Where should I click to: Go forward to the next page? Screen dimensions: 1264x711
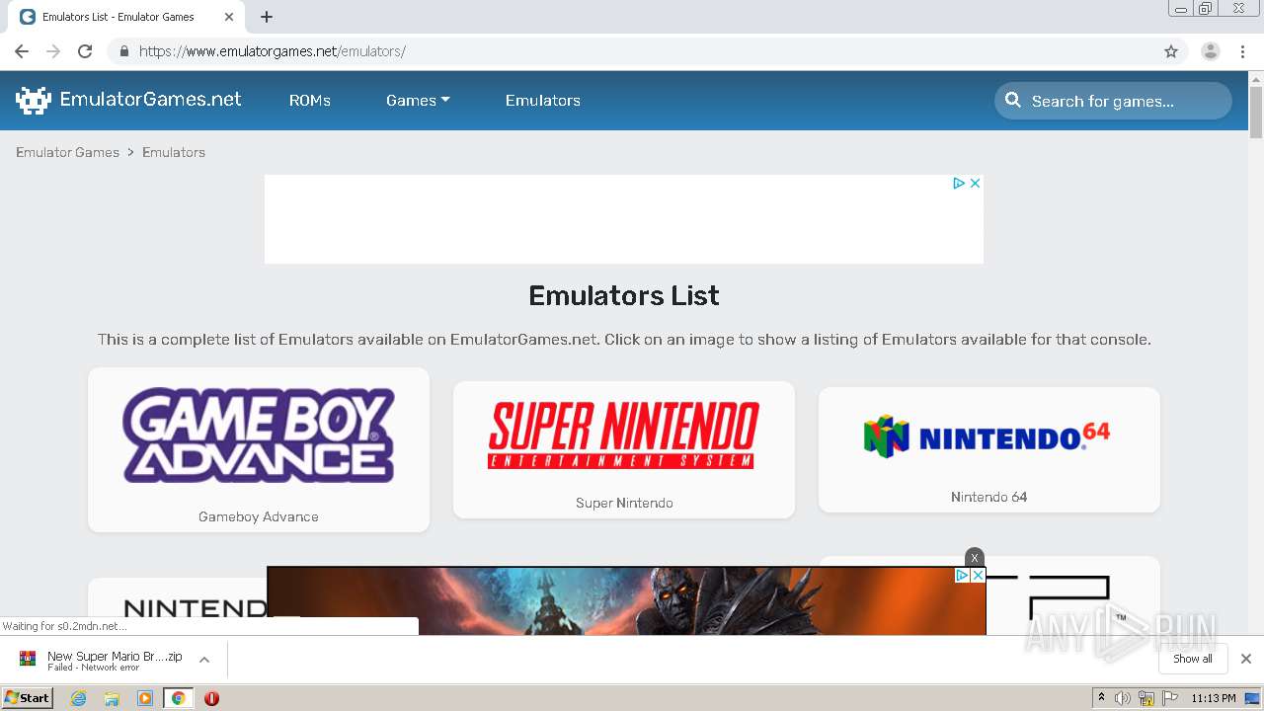pos(53,51)
